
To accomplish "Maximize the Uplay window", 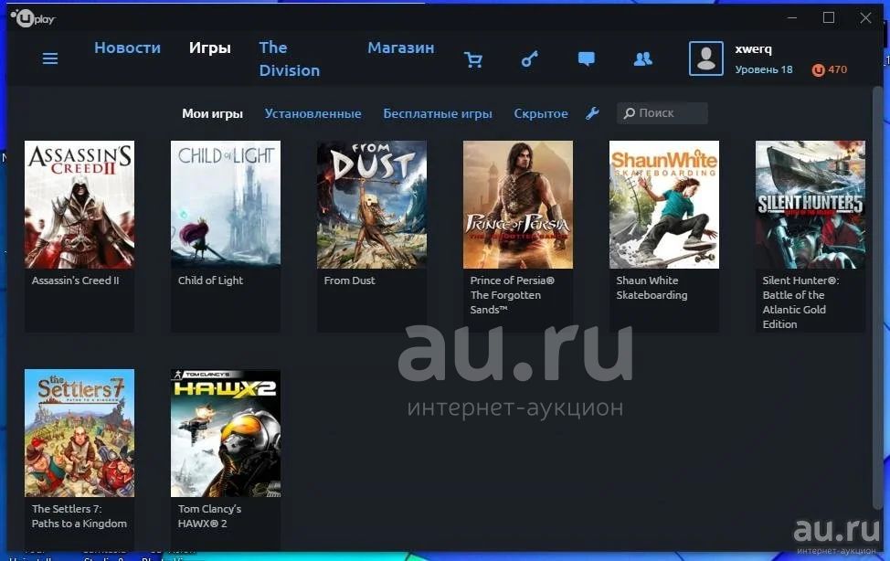I will click(829, 18).
